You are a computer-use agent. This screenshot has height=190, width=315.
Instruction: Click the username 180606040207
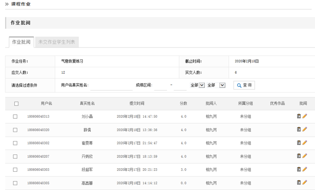38,156
